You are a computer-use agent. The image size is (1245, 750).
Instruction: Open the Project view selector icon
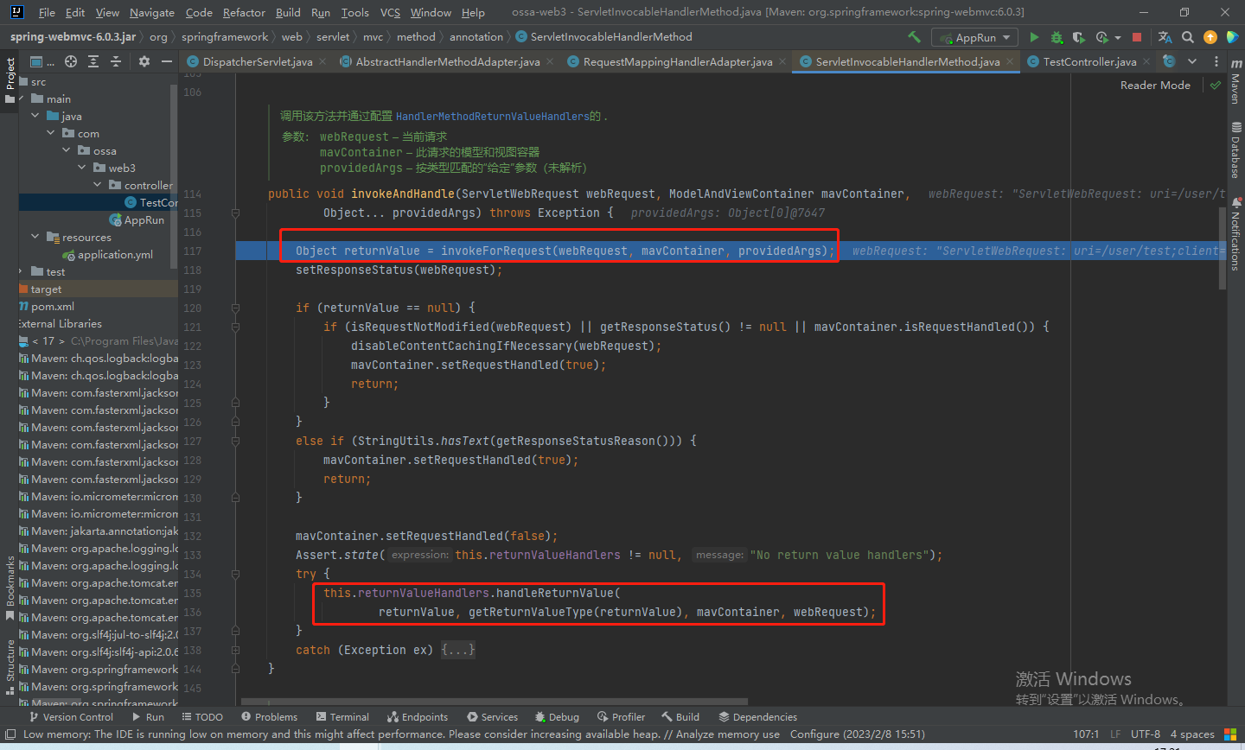pyautogui.click(x=41, y=61)
